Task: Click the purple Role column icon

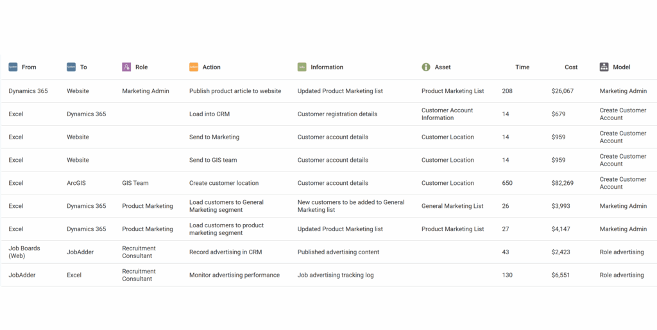Action: point(126,67)
